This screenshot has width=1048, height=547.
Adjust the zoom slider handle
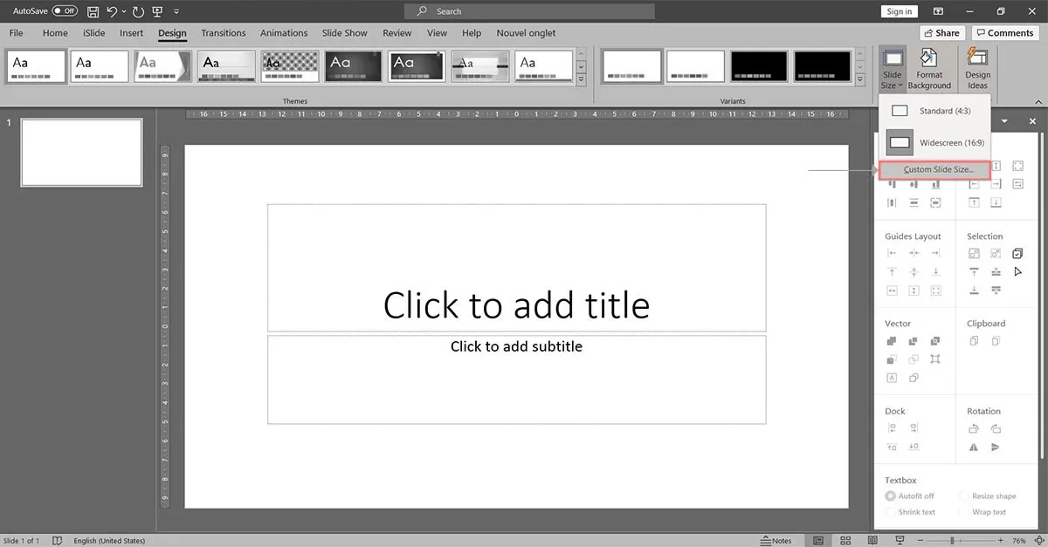[952, 541]
